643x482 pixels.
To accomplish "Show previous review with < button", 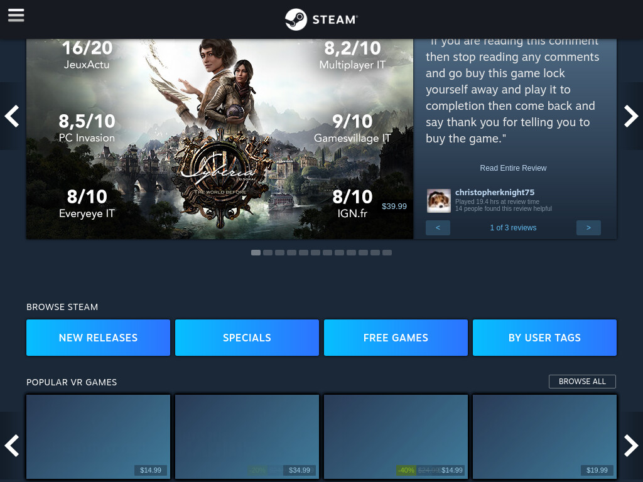I will coord(438,227).
